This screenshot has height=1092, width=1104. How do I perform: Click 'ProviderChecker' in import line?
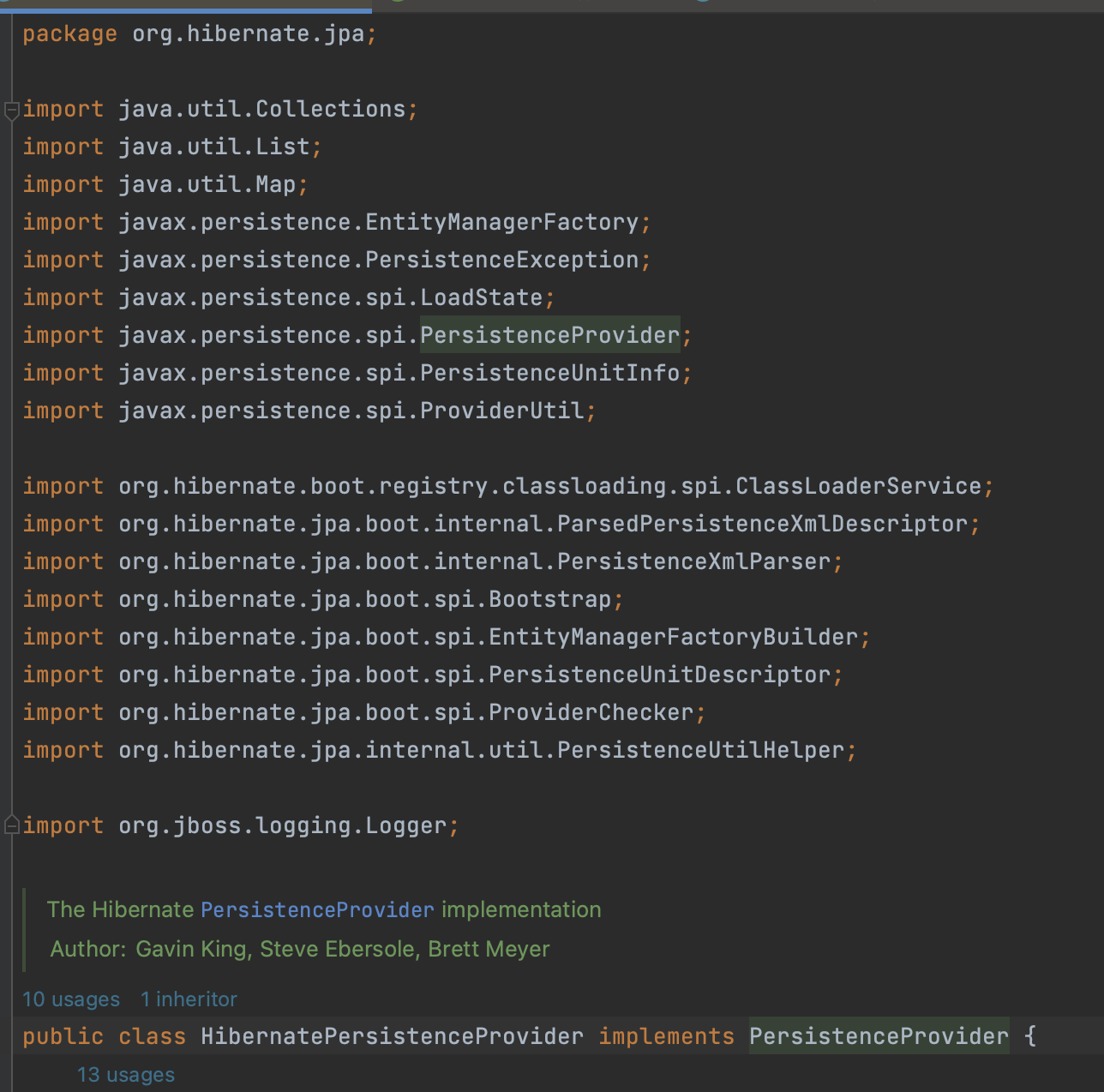point(591,712)
